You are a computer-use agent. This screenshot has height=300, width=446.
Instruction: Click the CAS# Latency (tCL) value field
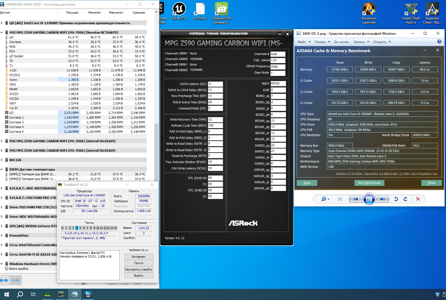[x=215, y=84]
